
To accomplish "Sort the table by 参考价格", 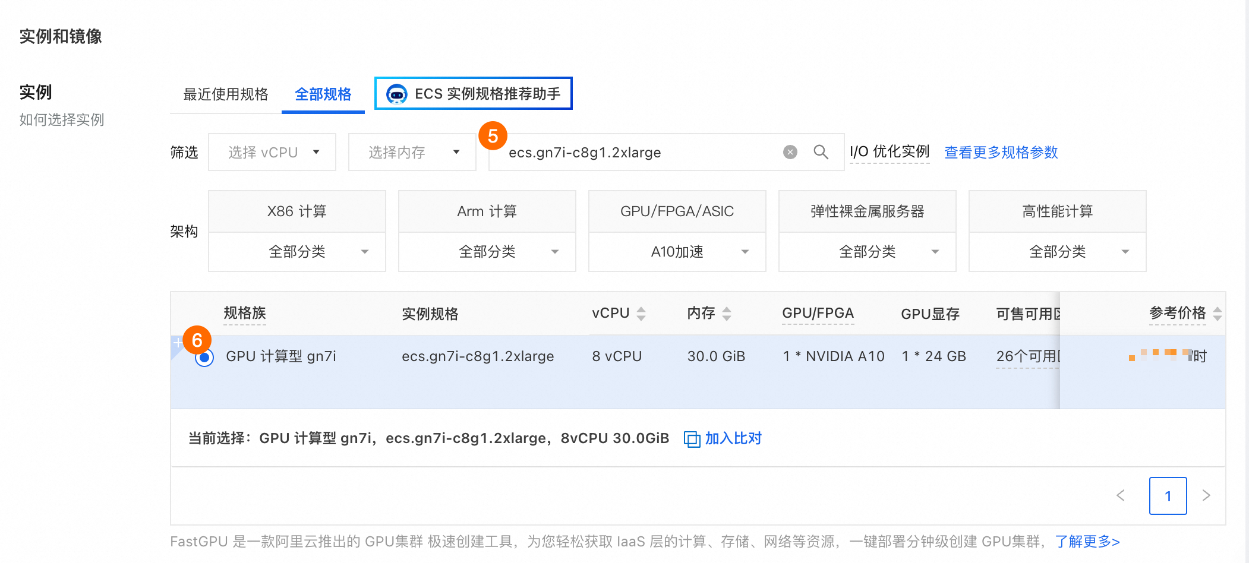I will (1218, 314).
